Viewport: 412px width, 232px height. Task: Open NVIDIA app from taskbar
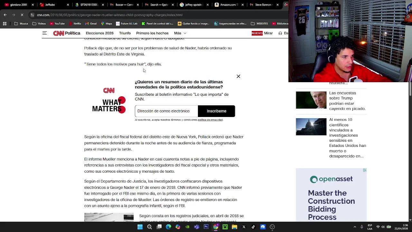point(187,227)
